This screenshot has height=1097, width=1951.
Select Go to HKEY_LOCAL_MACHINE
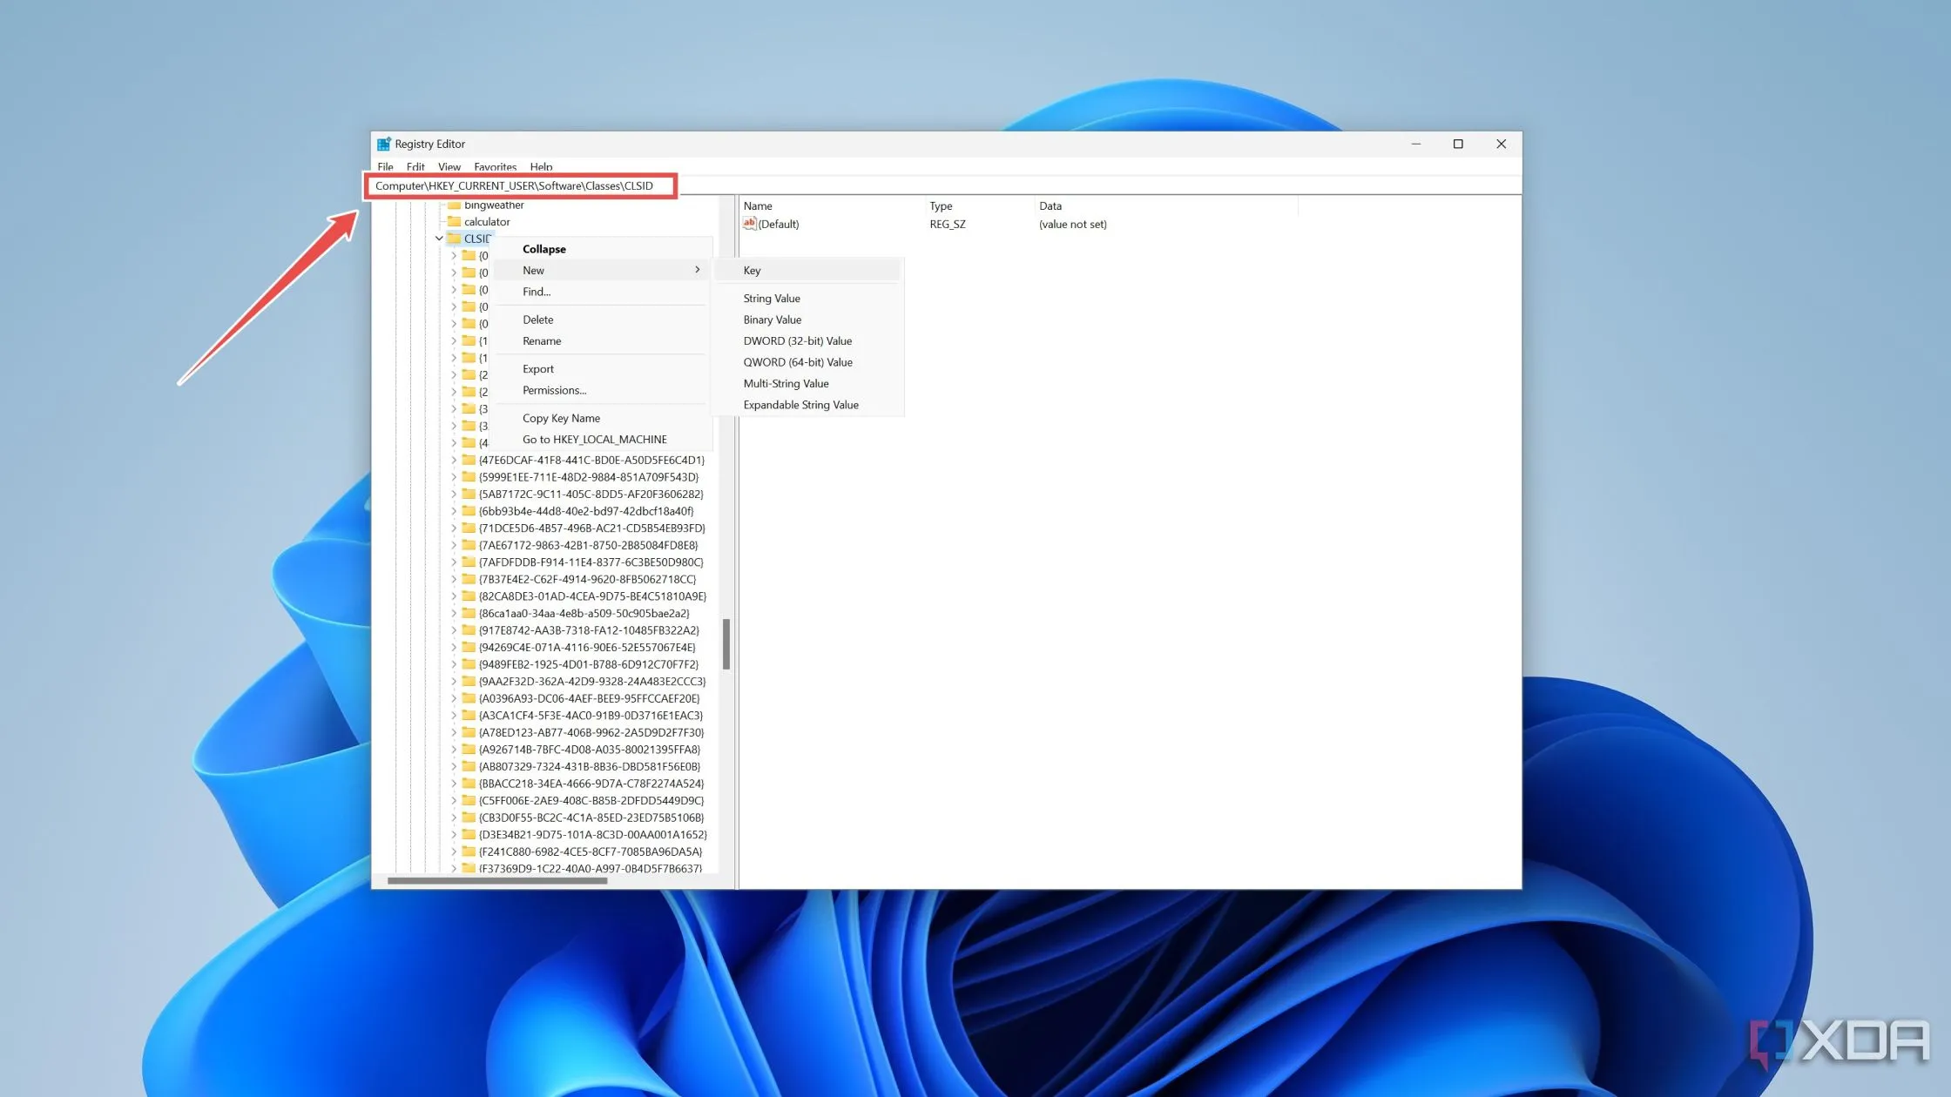click(594, 439)
